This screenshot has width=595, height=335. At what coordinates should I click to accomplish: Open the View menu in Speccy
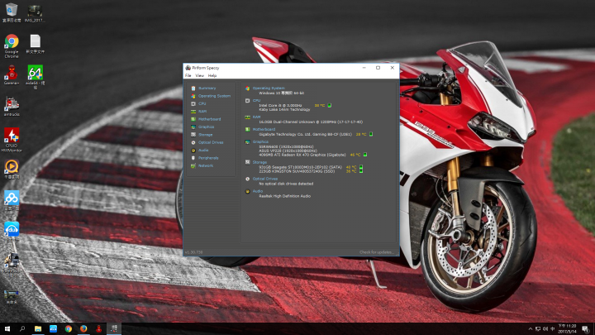pyautogui.click(x=200, y=75)
